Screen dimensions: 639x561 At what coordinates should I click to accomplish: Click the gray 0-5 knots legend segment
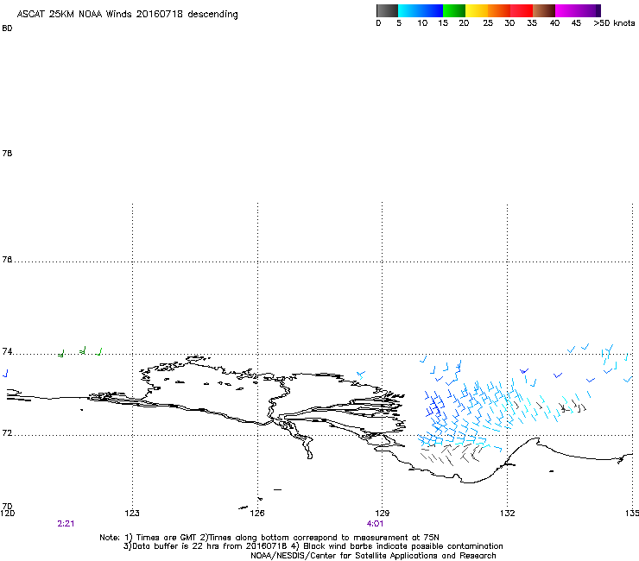tap(387, 10)
